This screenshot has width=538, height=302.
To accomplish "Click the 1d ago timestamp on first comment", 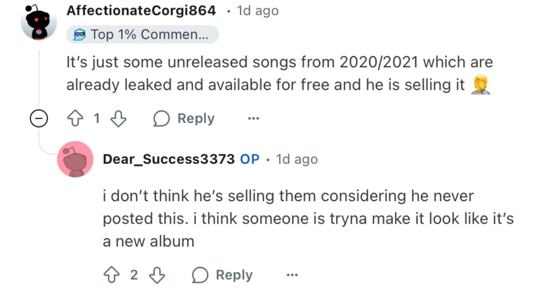I will (x=258, y=11).
